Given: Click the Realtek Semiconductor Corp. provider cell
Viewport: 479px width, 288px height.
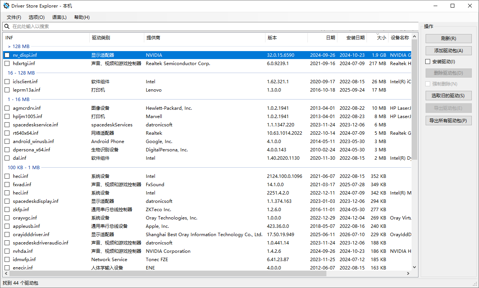Looking at the screenshot, I should pyautogui.click(x=178, y=64).
